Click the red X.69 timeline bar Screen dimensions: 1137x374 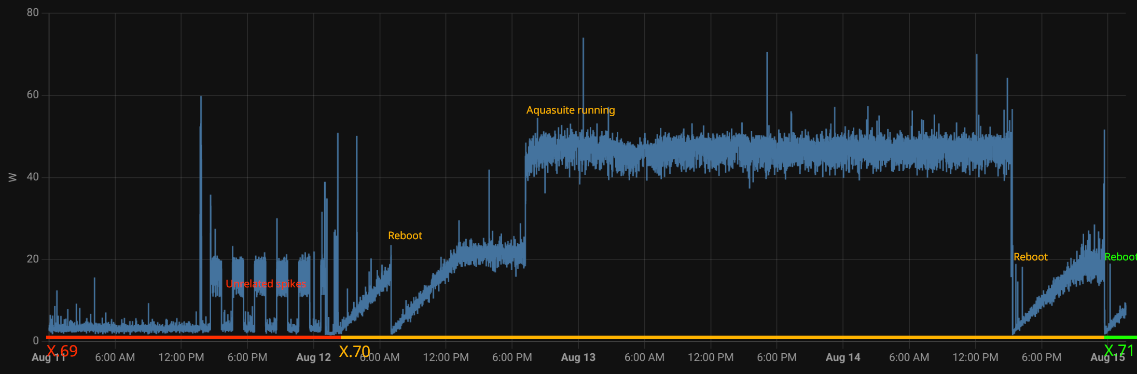click(x=192, y=338)
